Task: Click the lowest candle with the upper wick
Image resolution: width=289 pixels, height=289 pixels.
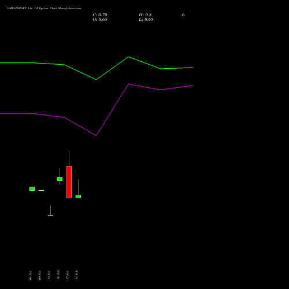Action: pos(50,216)
